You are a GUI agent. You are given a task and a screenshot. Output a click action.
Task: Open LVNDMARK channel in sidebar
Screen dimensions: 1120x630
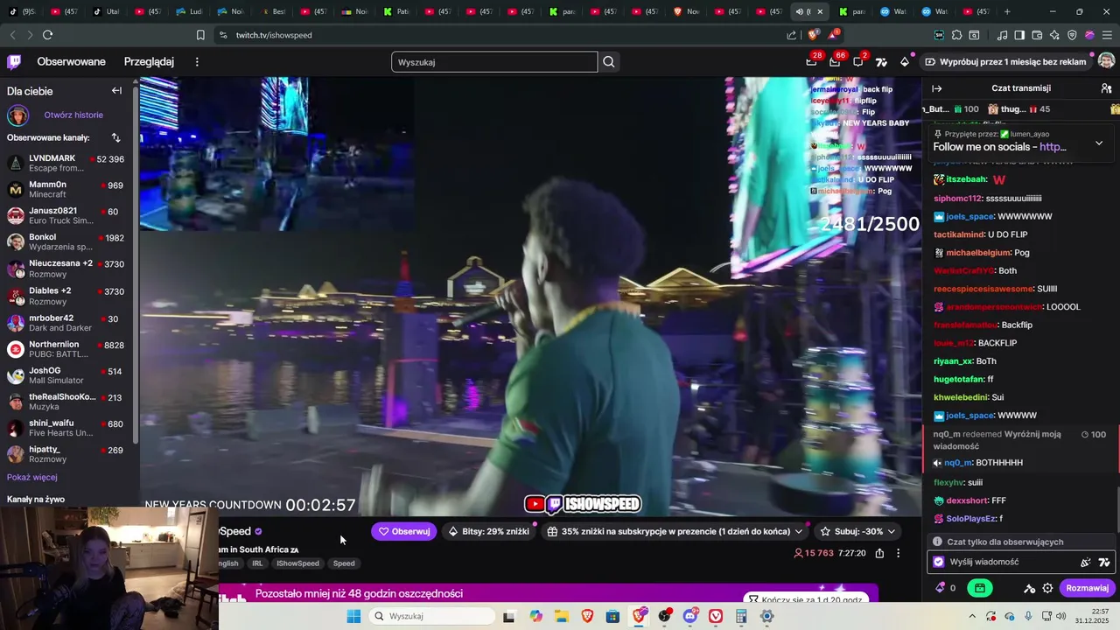[x=66, y=163]
